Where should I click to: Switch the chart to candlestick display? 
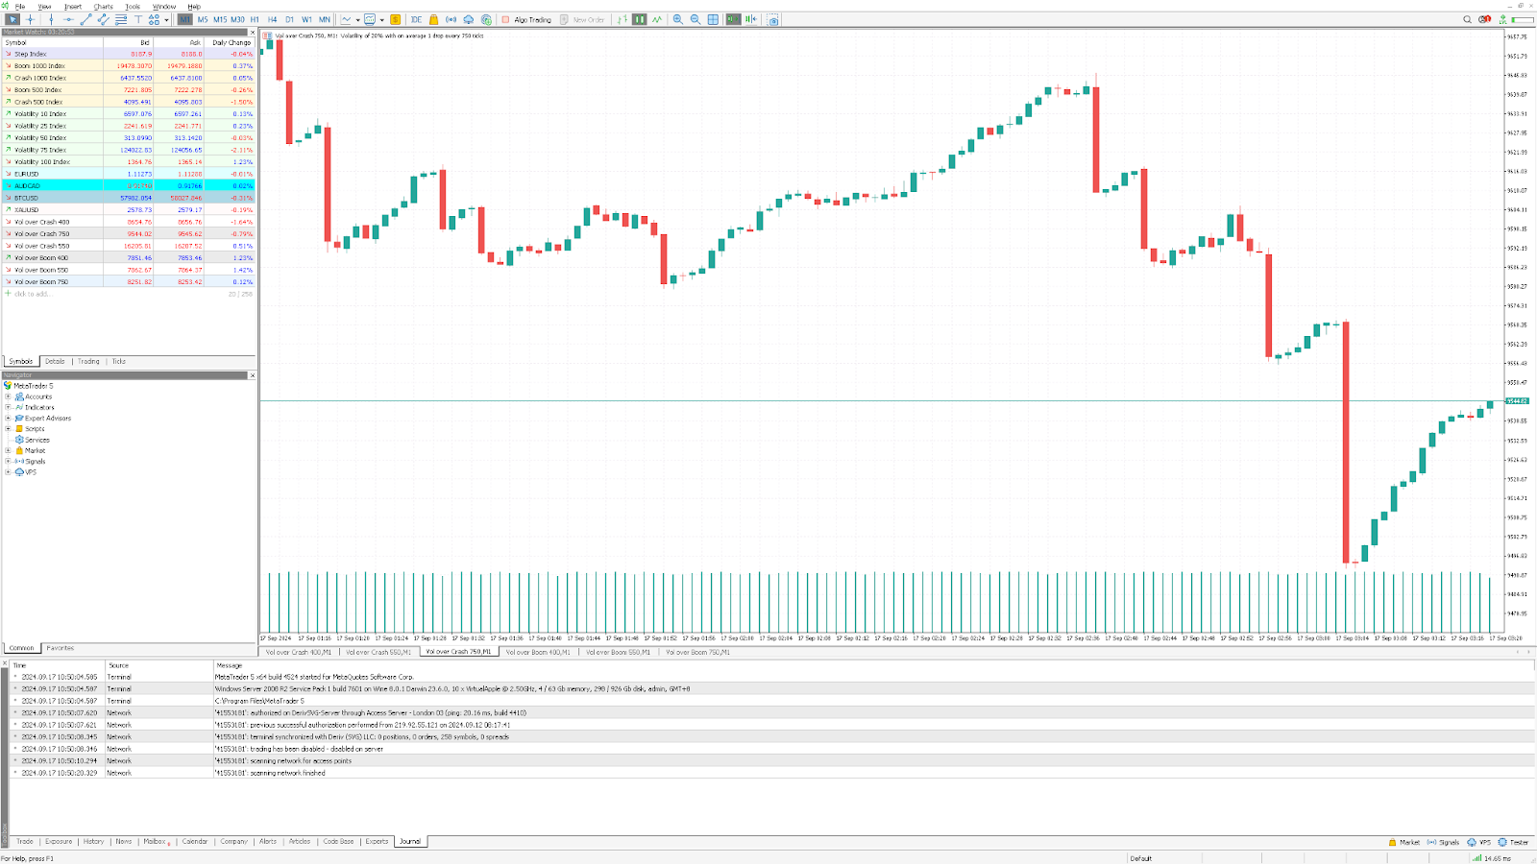coord(641,19)
